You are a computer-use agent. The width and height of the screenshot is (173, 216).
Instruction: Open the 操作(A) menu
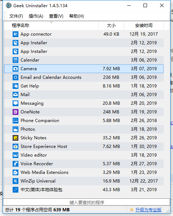[36, 16]
